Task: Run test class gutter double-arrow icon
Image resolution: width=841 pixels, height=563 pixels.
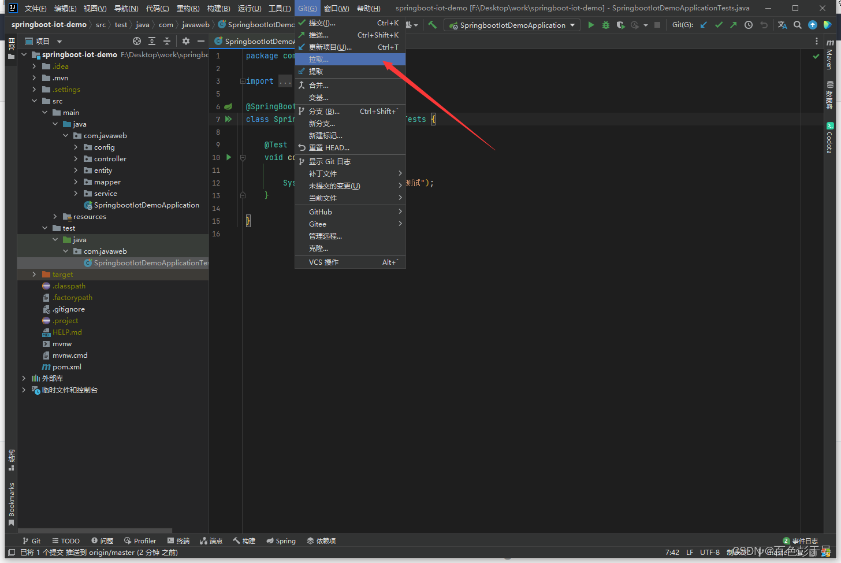Action: (x=229, y=119)
